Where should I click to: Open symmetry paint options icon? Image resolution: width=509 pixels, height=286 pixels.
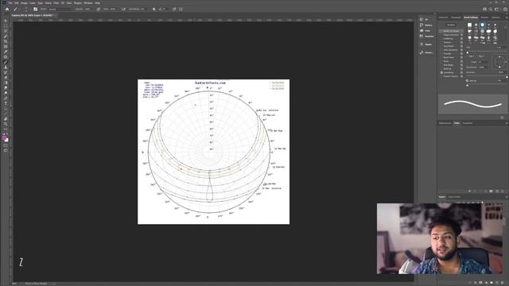pyautogui.click(x=181, y=9)
